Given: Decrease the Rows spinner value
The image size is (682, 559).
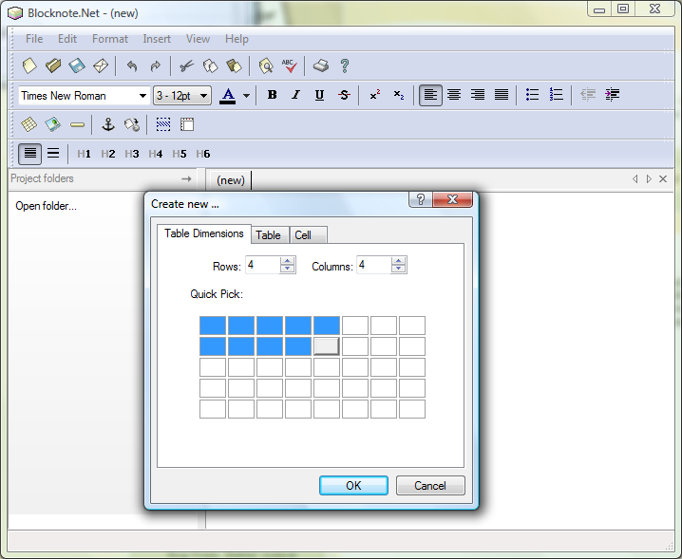Looking at the screenshot, I should tap(288, 269).
